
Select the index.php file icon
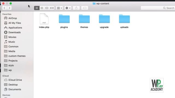[x=44, y=19]
